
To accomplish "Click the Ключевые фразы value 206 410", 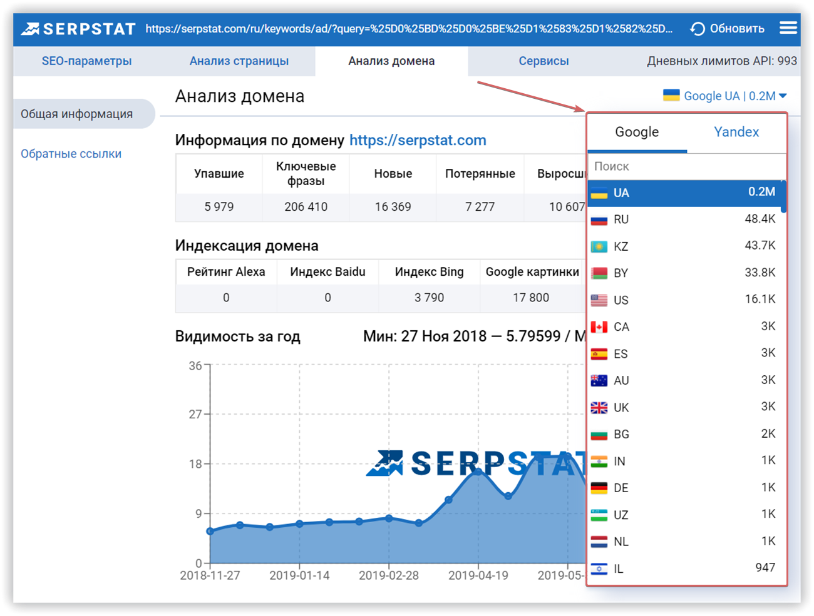I will pyautogui.click(x=306, y=207).
